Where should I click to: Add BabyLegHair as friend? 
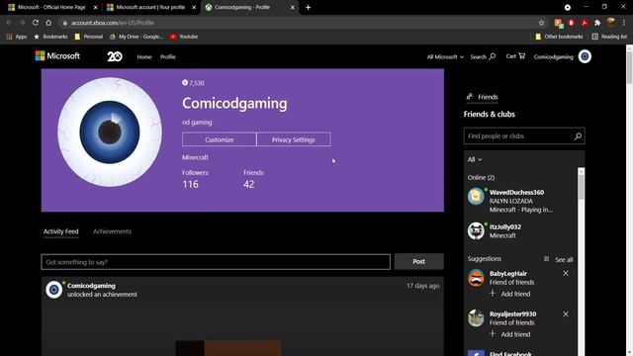coord(510,294)
